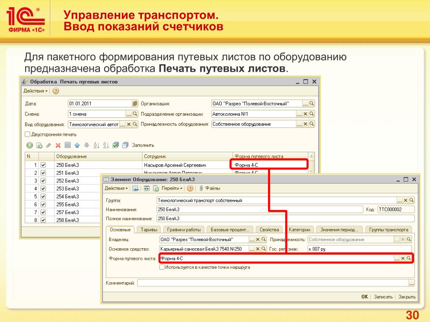Image resolution: width=430 pixels, height=322 pixels.
Task: Open the calendar picker for the Дата field
Action: pyautogui.click(x=135, y=104)
